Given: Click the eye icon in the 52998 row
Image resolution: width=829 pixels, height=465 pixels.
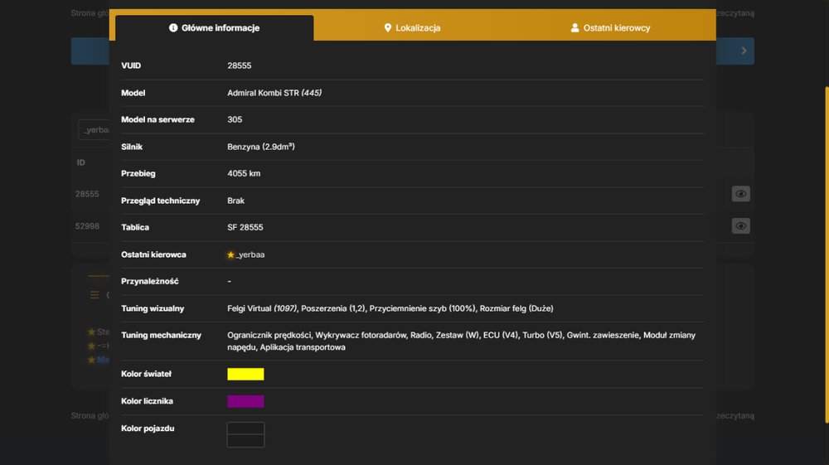Looking at the screenshot, I should click(x=740, y=226).
